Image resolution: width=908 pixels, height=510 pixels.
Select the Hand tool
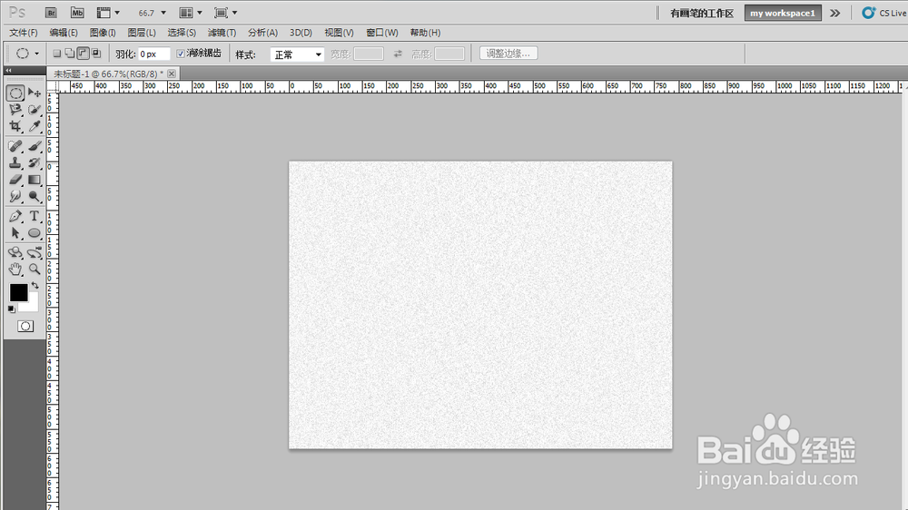click(x=15, y=270)
